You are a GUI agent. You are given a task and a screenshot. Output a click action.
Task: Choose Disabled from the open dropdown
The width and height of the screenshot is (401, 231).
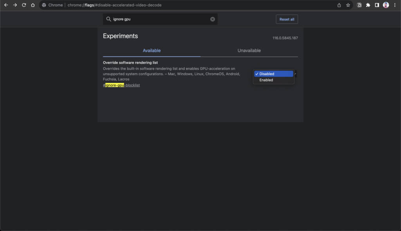pos(273,74)
